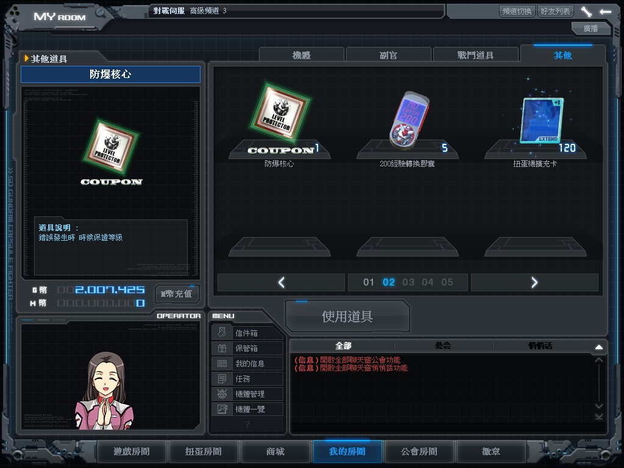Go to next item page arrow
The width and height of the screenshot is (624, 468).
coord(534,283)
